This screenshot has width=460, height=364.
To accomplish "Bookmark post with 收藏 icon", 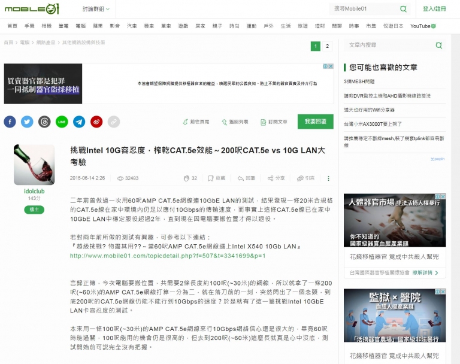I will (x=216, y=178).
